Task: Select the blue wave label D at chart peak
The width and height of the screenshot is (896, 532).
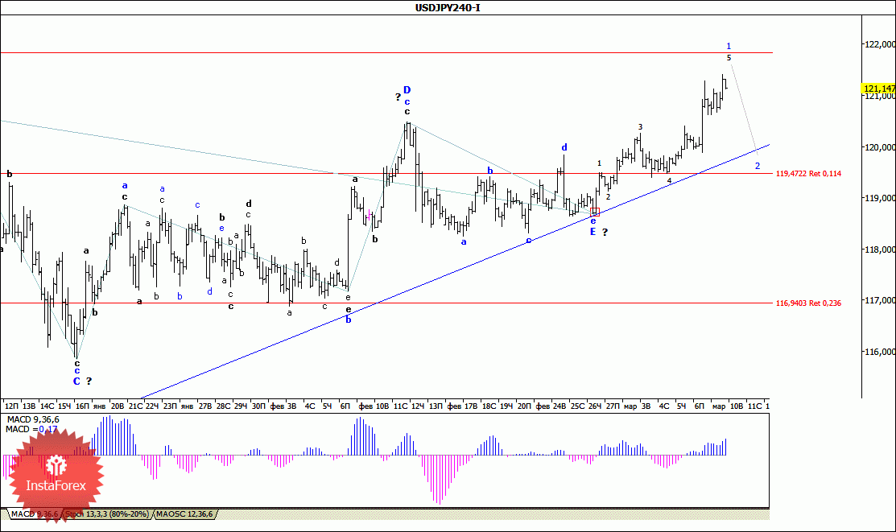Action: click(407, 89)
